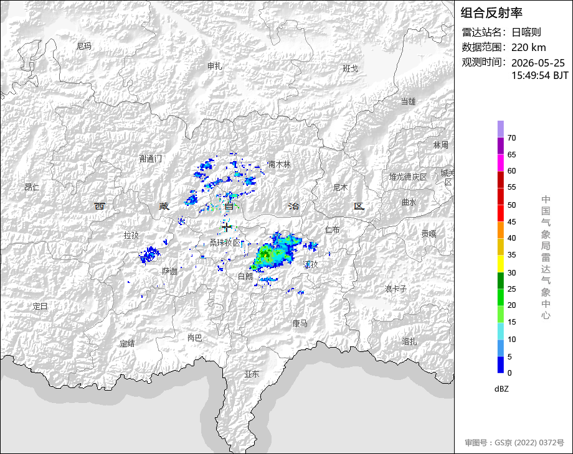
Task: Click the 尼玛 map label
Action: tap(84, 47)
